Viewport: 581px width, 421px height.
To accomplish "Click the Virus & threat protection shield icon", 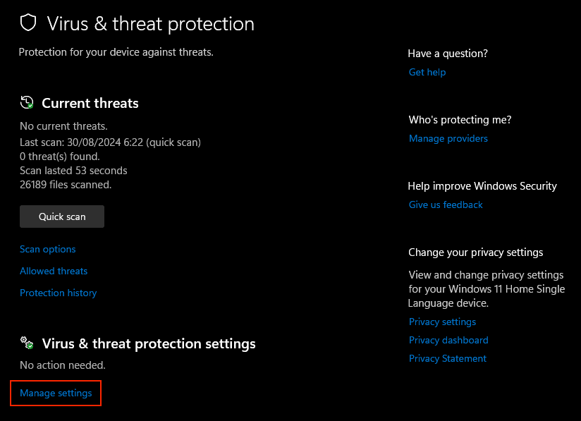I will pos(28,22).
